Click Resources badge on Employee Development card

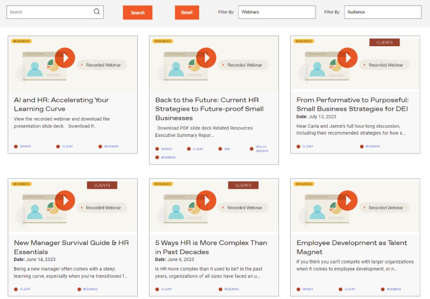click(x=304, y=184)
